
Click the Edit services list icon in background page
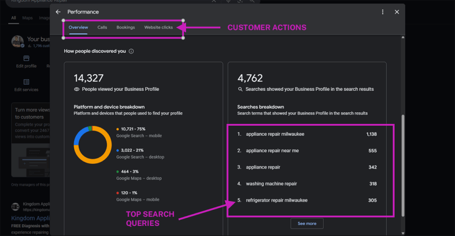(x=26, y=82)
